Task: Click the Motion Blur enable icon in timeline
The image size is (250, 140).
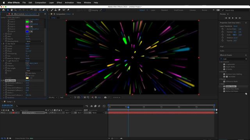Action: click(99, 106)
